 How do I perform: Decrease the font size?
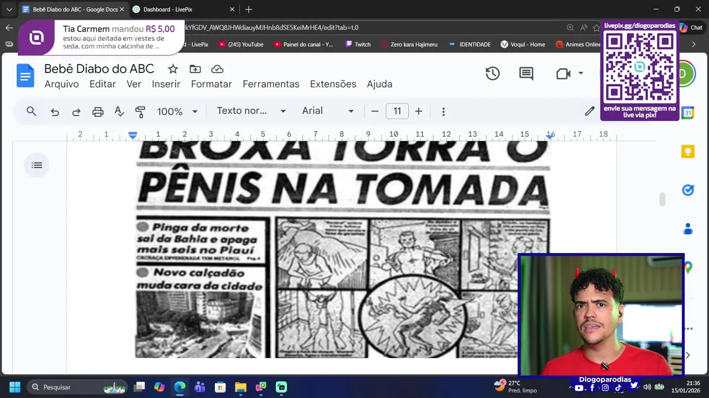click(375, 112)
